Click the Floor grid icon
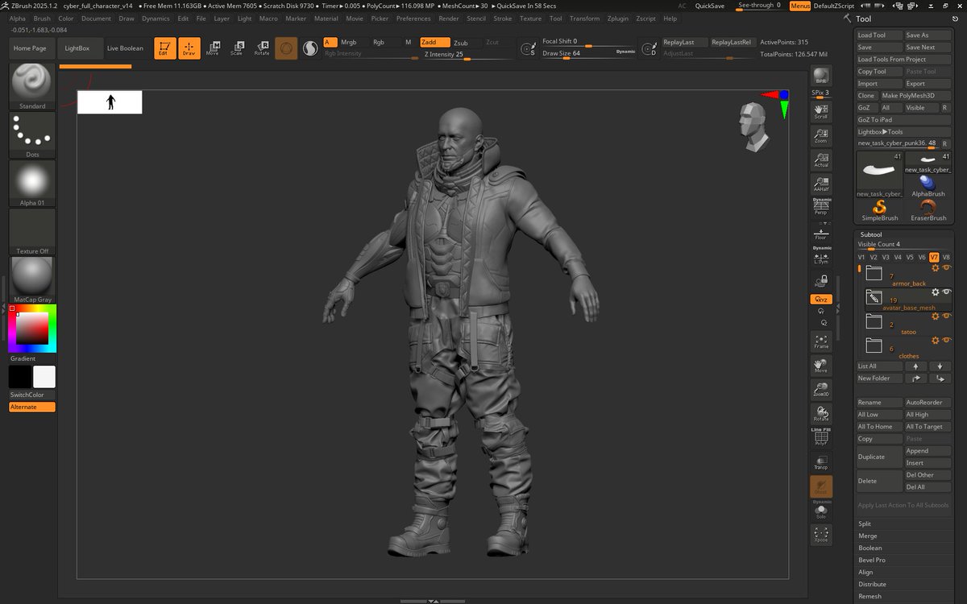The width and height of the screenshot is (967, 604). 821,233
